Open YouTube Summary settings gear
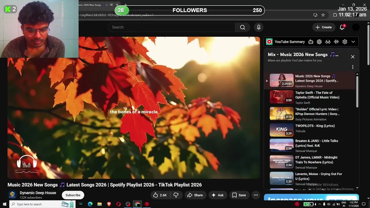The width and height of the screenshot is (370, 208). click(x=345, y=42)
